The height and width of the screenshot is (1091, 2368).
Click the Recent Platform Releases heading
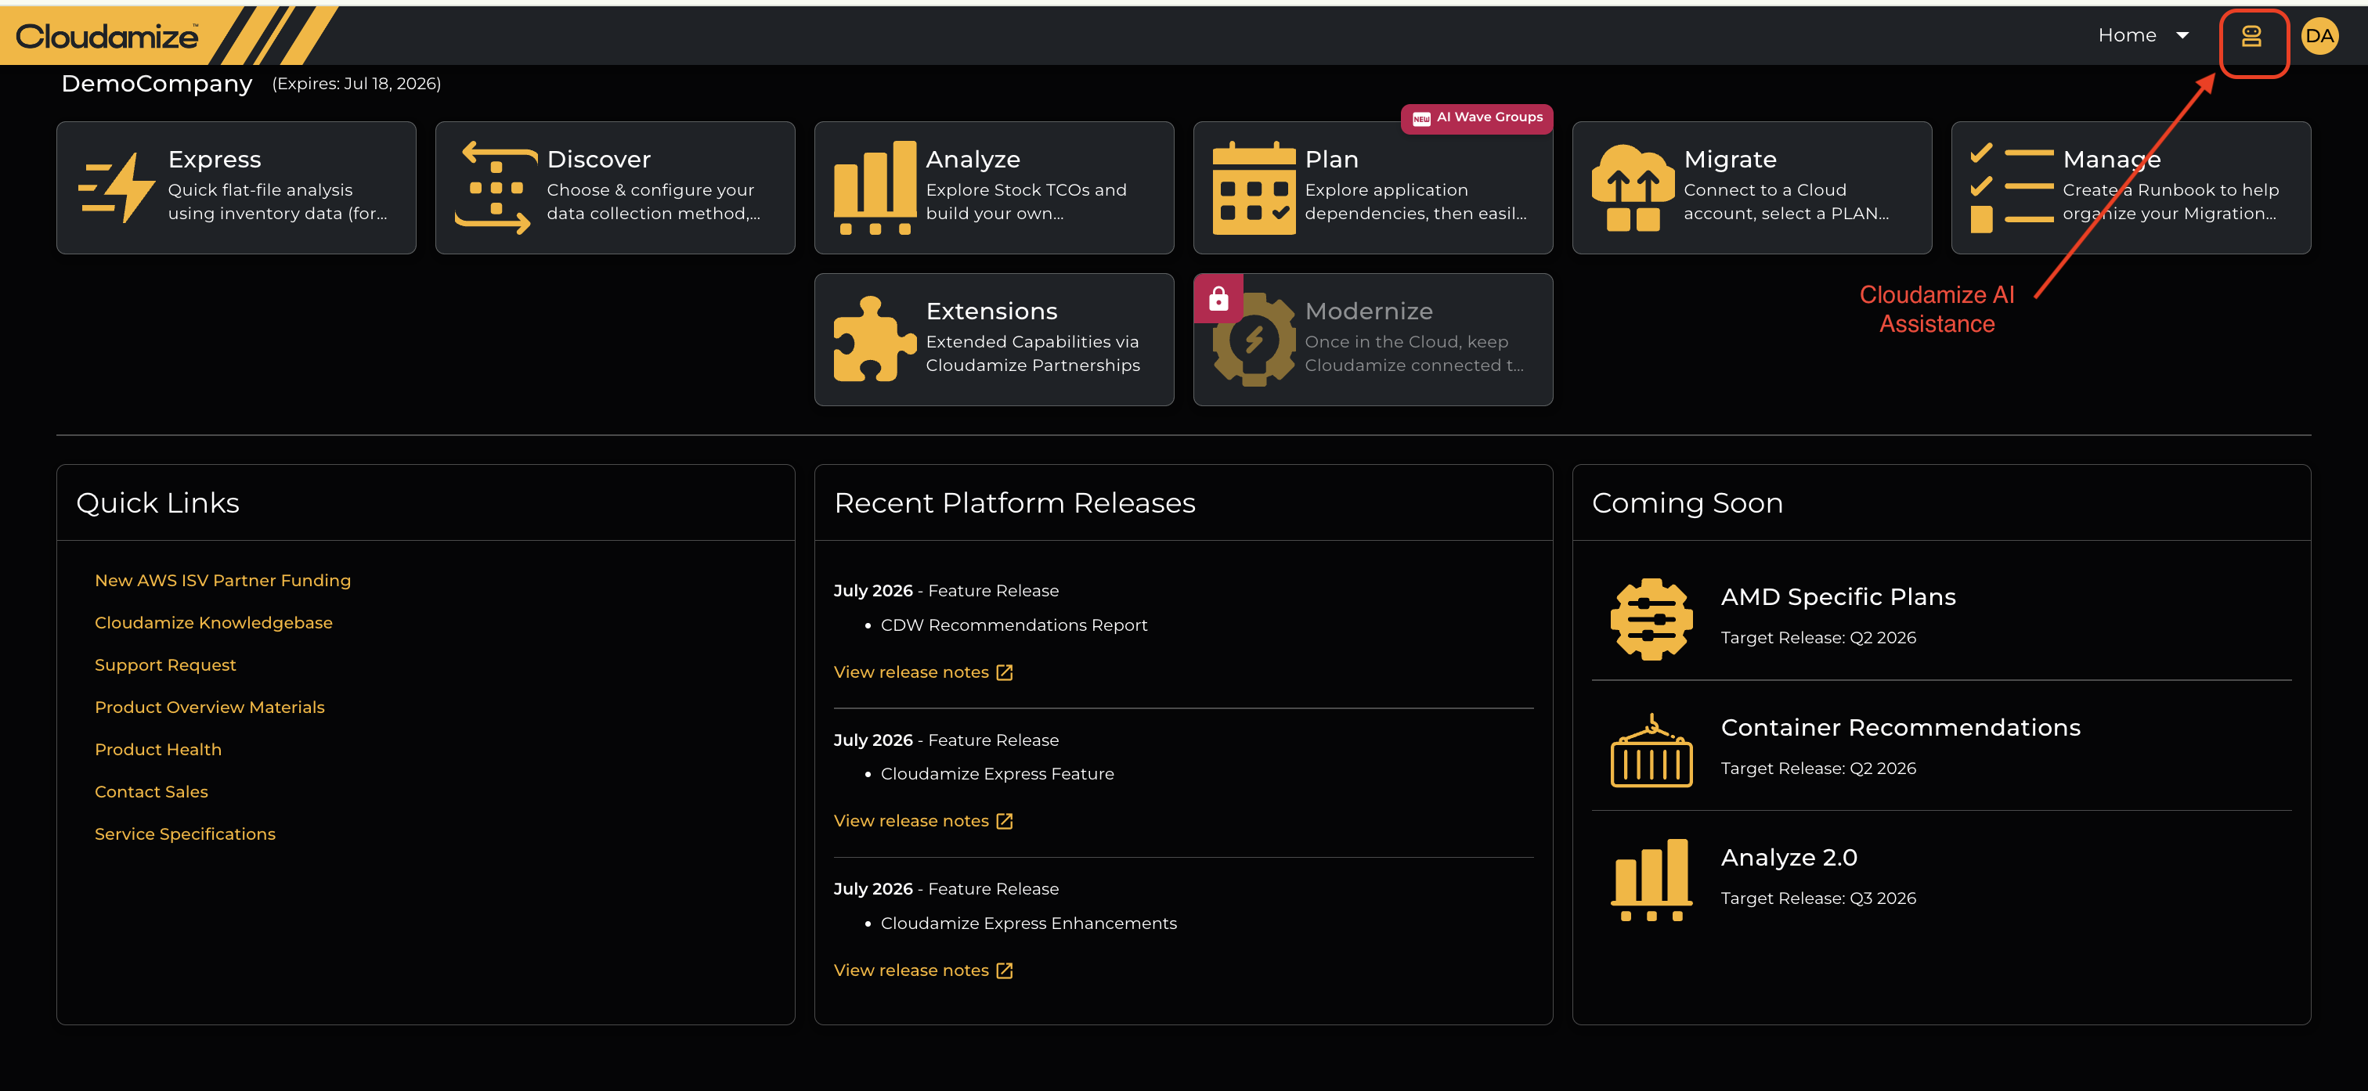click(x=1015, y=504)
